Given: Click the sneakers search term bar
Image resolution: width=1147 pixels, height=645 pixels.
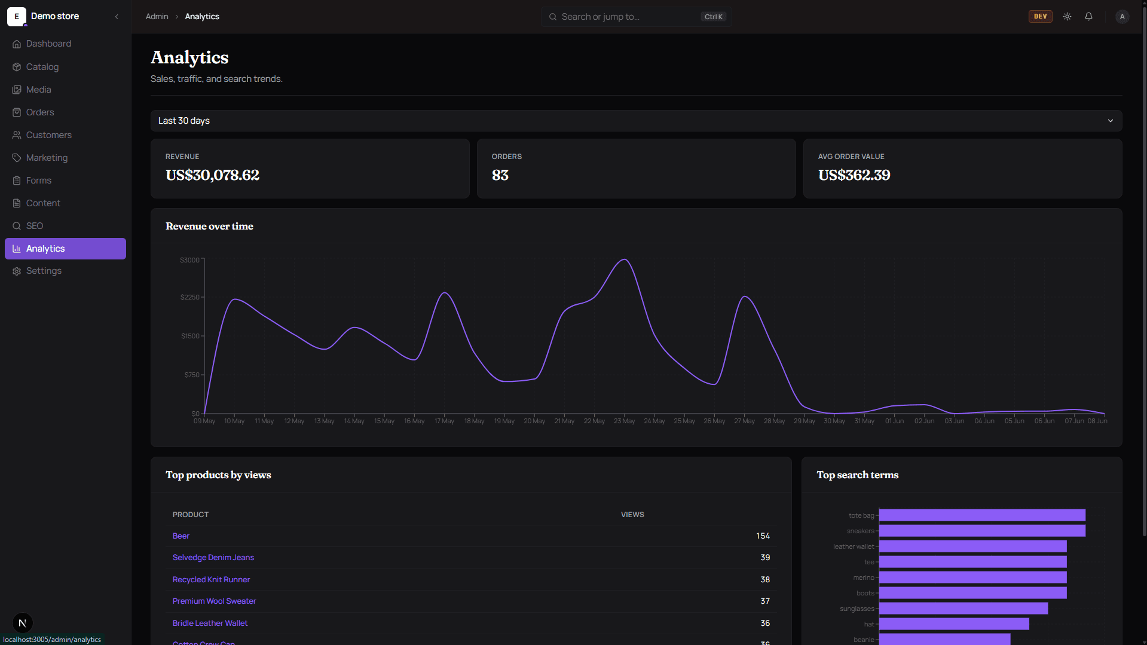Looking at the screenshot, I should coord(982,531).
